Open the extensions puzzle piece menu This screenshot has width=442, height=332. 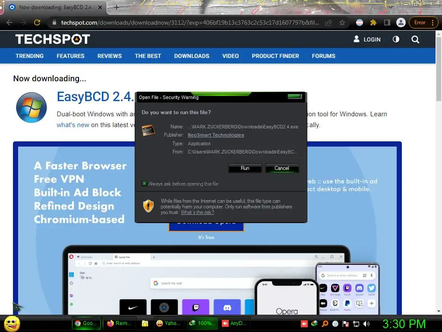(373, 22)
